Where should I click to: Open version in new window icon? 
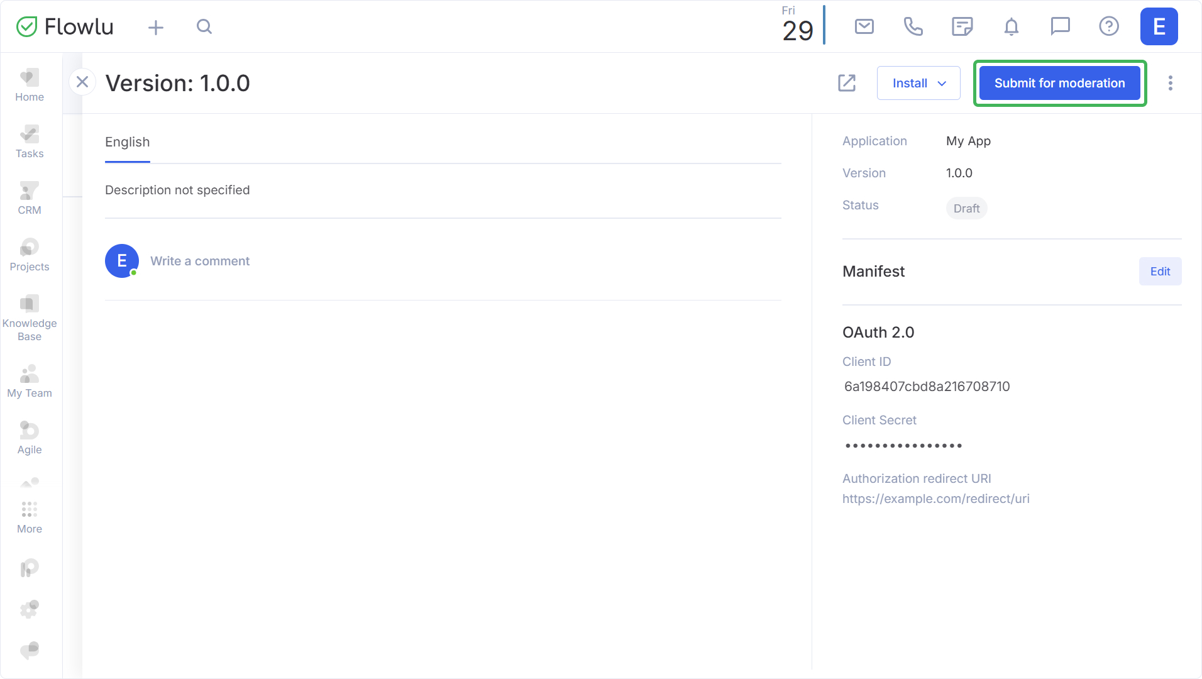click(x=847, y=83)
